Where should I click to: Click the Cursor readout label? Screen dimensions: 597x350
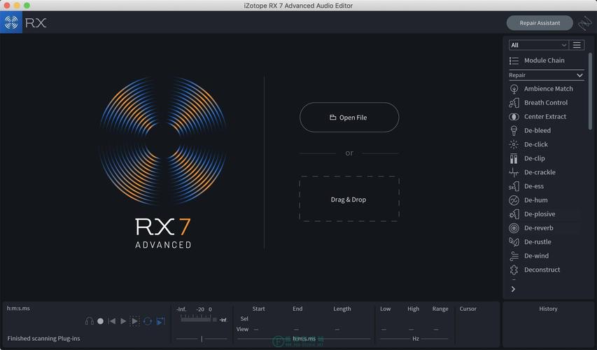468,309
